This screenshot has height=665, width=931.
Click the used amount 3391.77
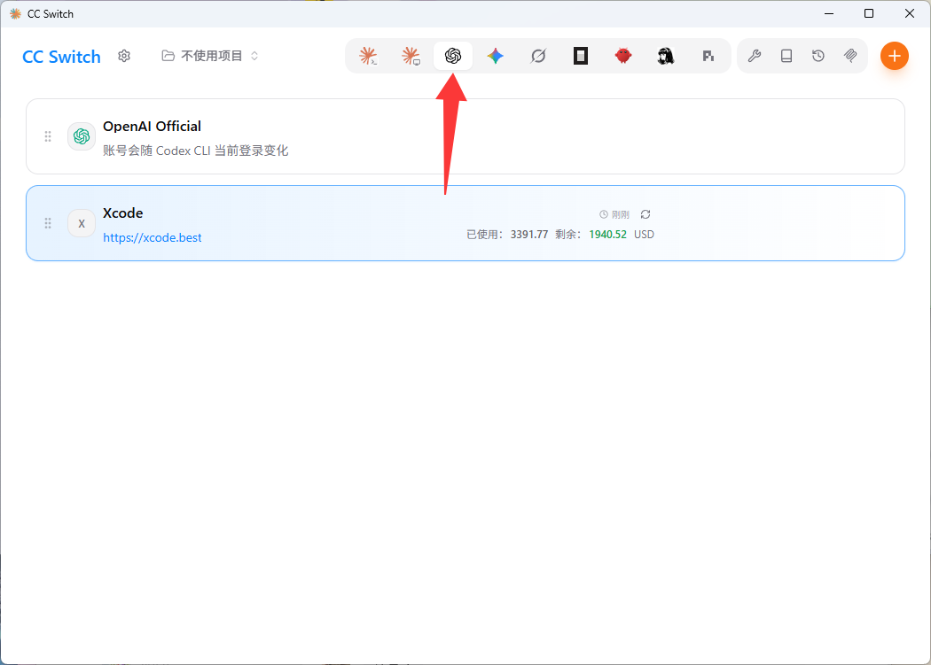529,235
